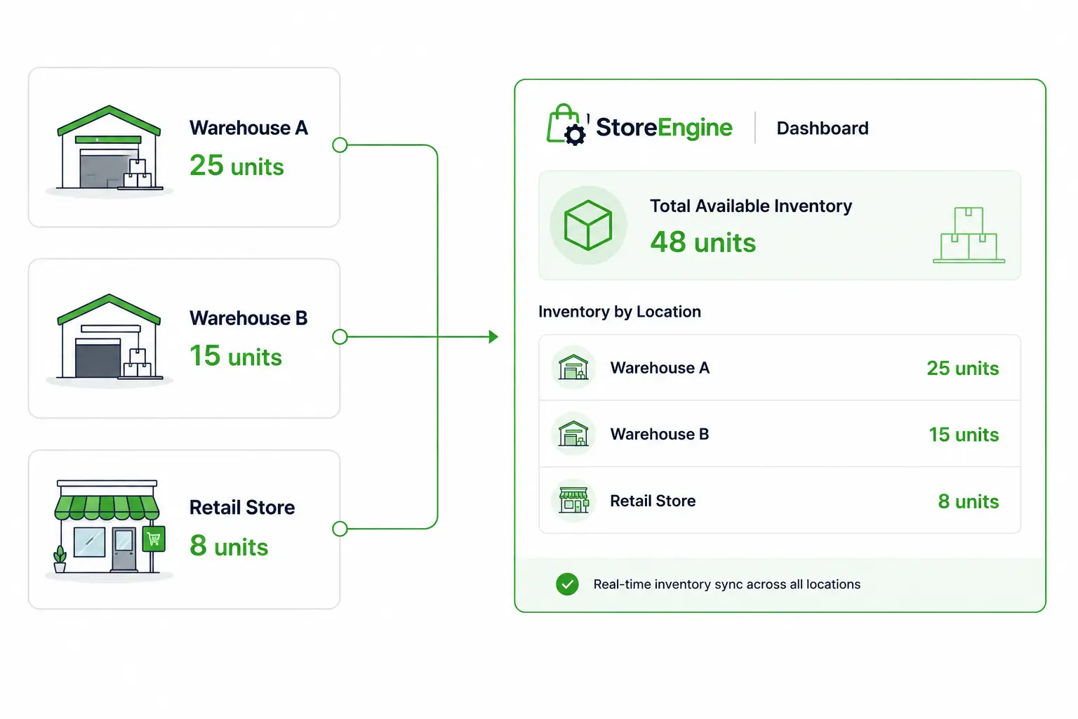Image resolution: width=1078 pixels, height=719 pixels.
Task: Click the stacked boxes icon in total inventory panel
Action: (969, 235)
